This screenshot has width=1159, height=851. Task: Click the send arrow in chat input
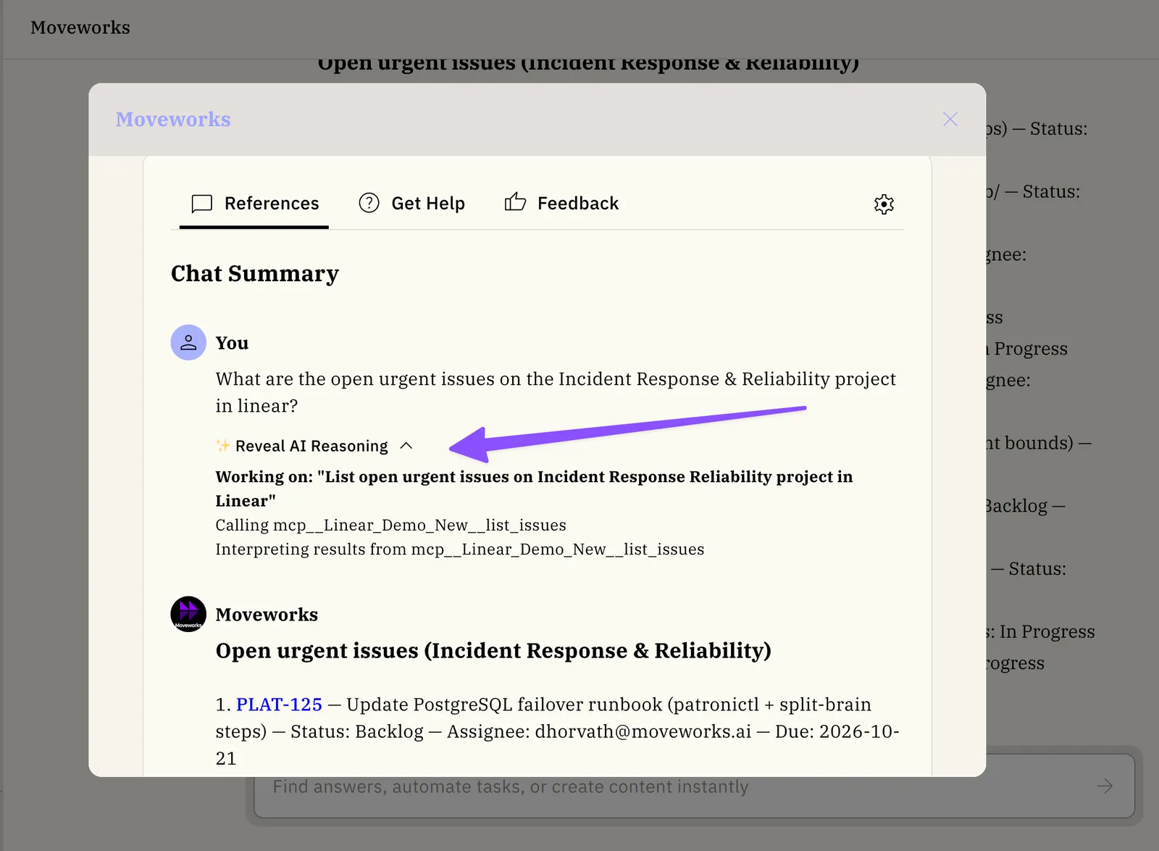[x=1105, y=786]
